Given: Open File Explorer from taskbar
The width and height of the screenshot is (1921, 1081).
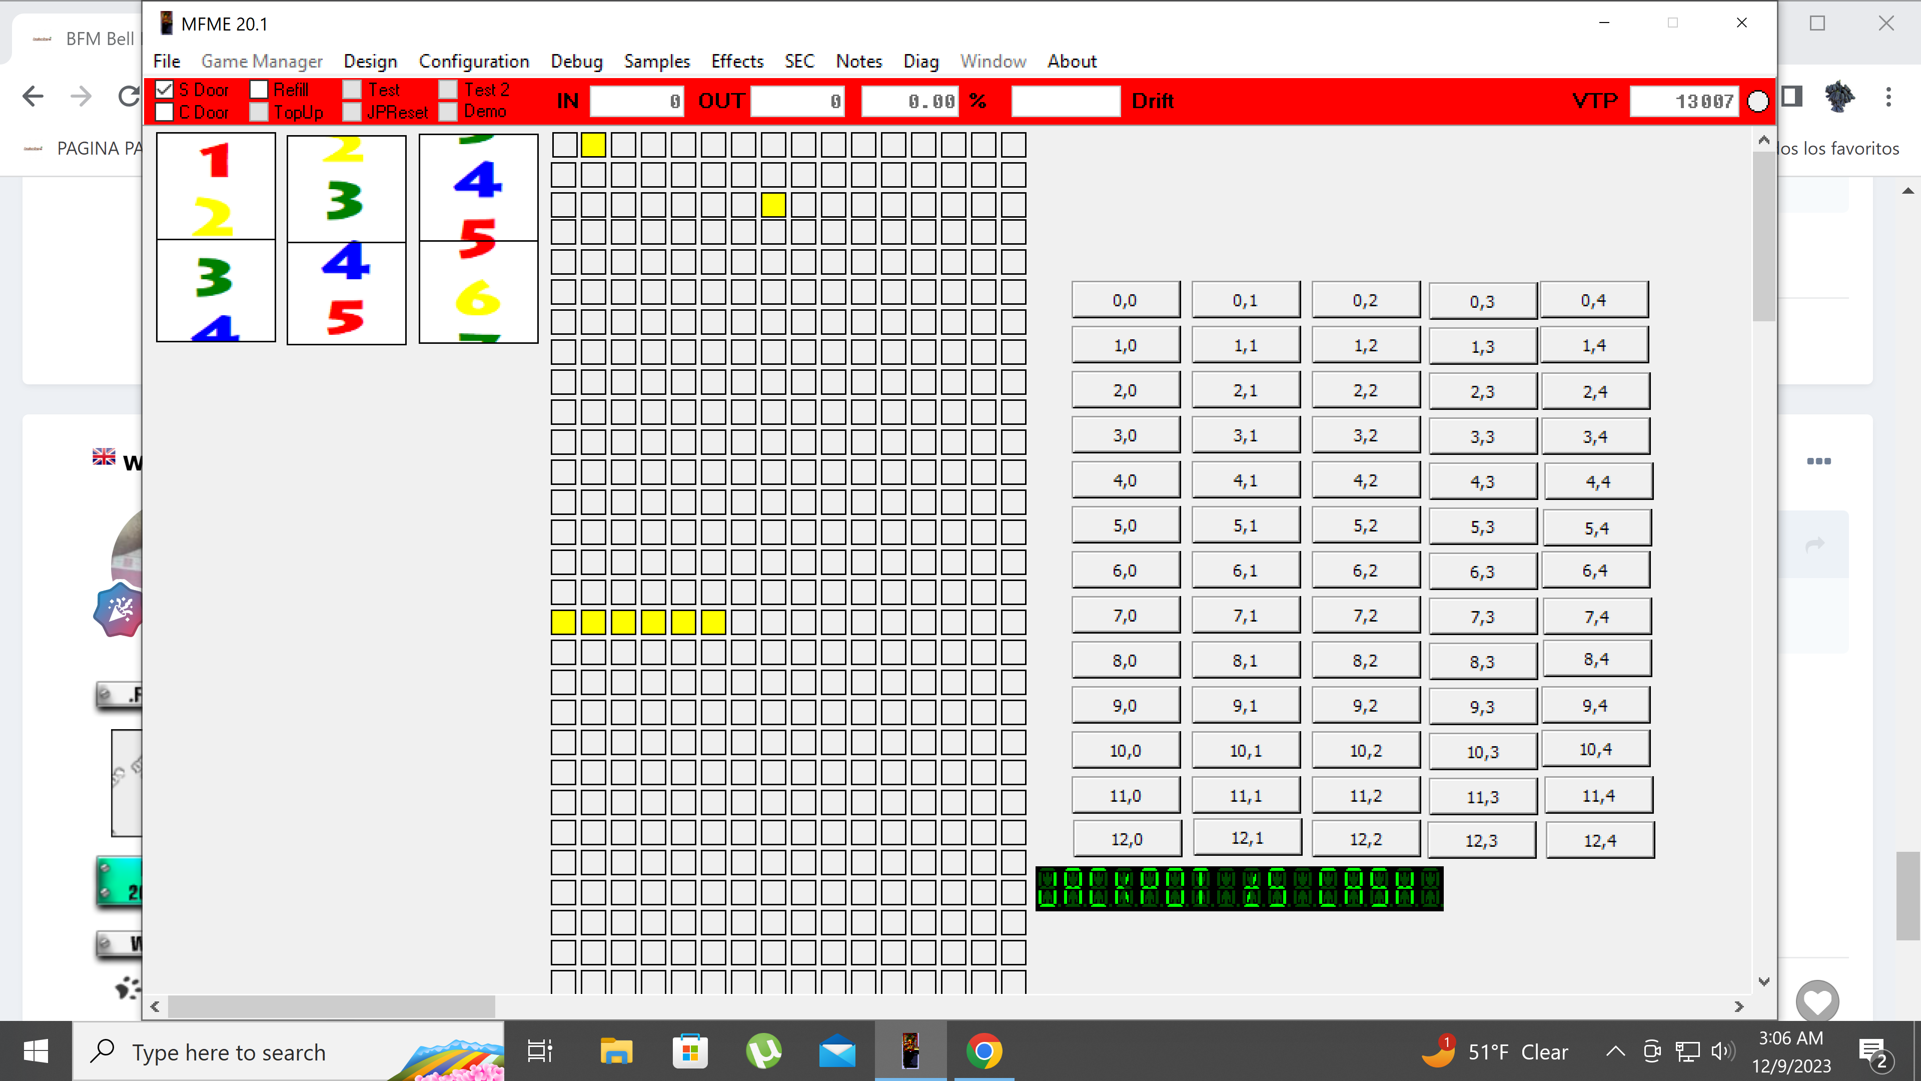Looking at the screenshot, I should 616,1051.
